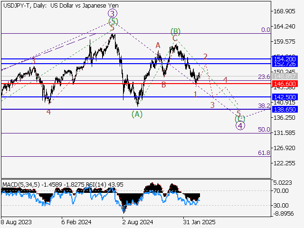Viewport: 304px width, 228px height.
Task: Select the green (A) wave label
Action: 137,114
